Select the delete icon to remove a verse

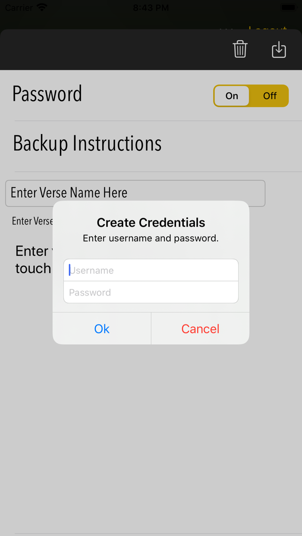240,49
